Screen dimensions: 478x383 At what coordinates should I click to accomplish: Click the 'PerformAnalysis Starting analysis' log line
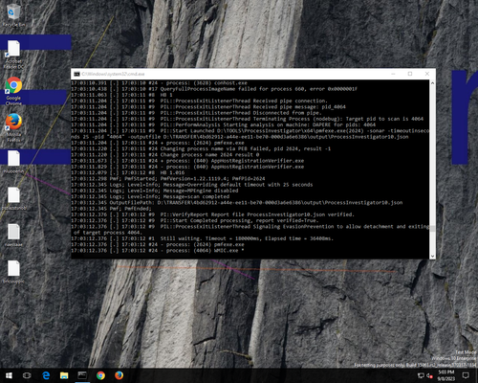pos(223,124)
